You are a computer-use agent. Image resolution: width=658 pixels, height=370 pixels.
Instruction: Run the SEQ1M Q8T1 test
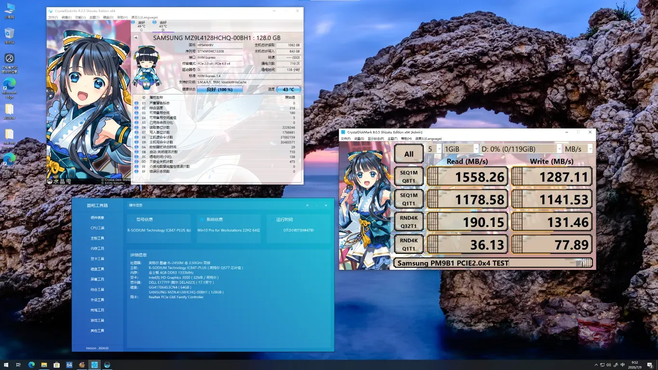409,176
